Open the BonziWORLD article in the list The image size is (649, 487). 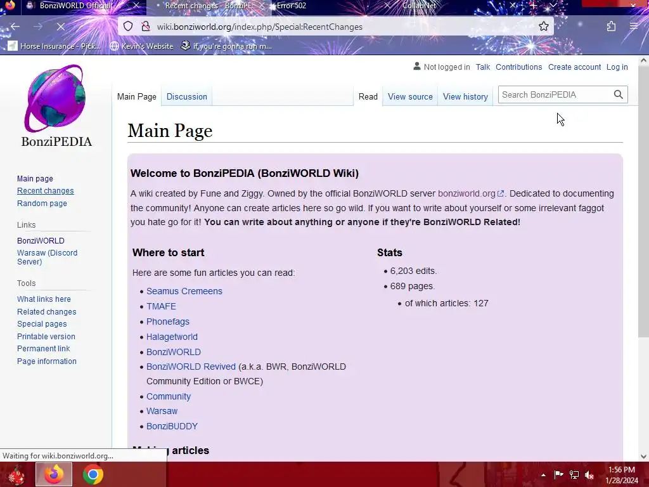[174, 352]
